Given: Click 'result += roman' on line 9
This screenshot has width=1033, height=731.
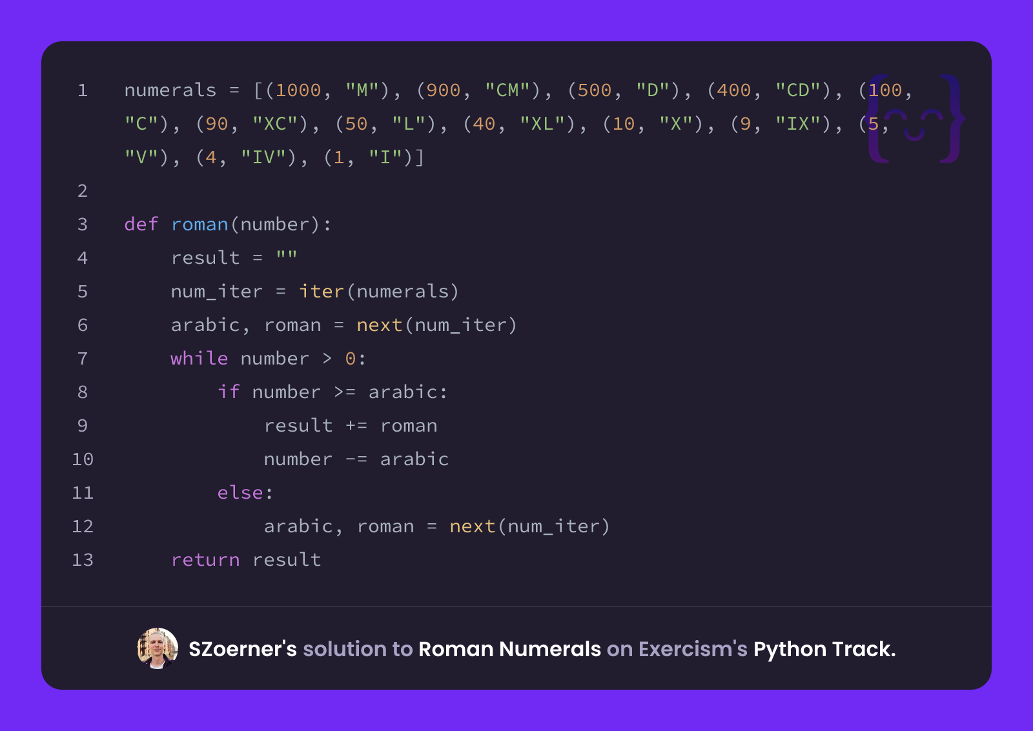Looking at the screenshot, I should tap(351, 425).
